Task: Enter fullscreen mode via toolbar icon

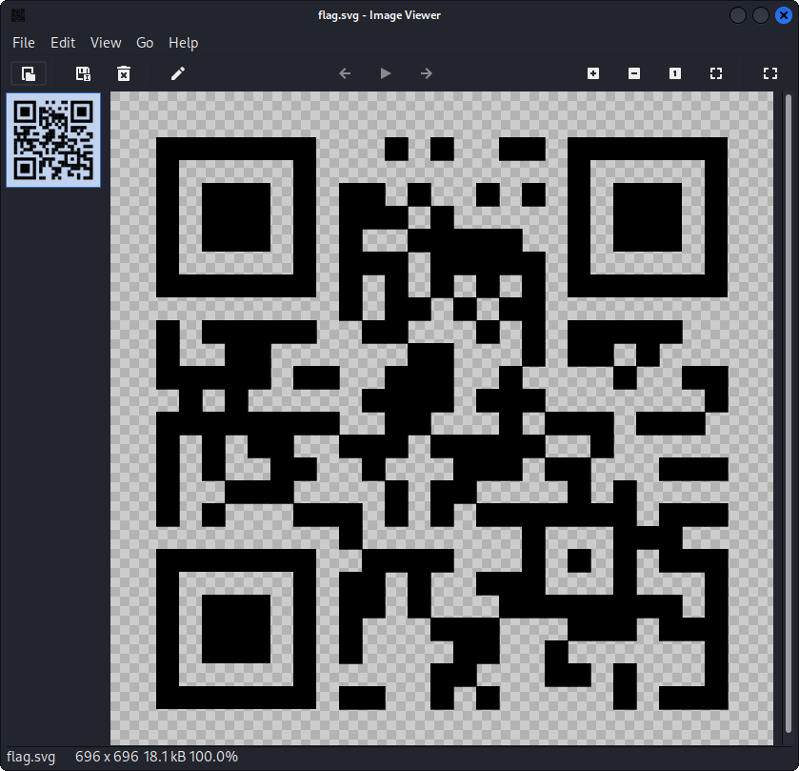Action: [x=769, y=73]
